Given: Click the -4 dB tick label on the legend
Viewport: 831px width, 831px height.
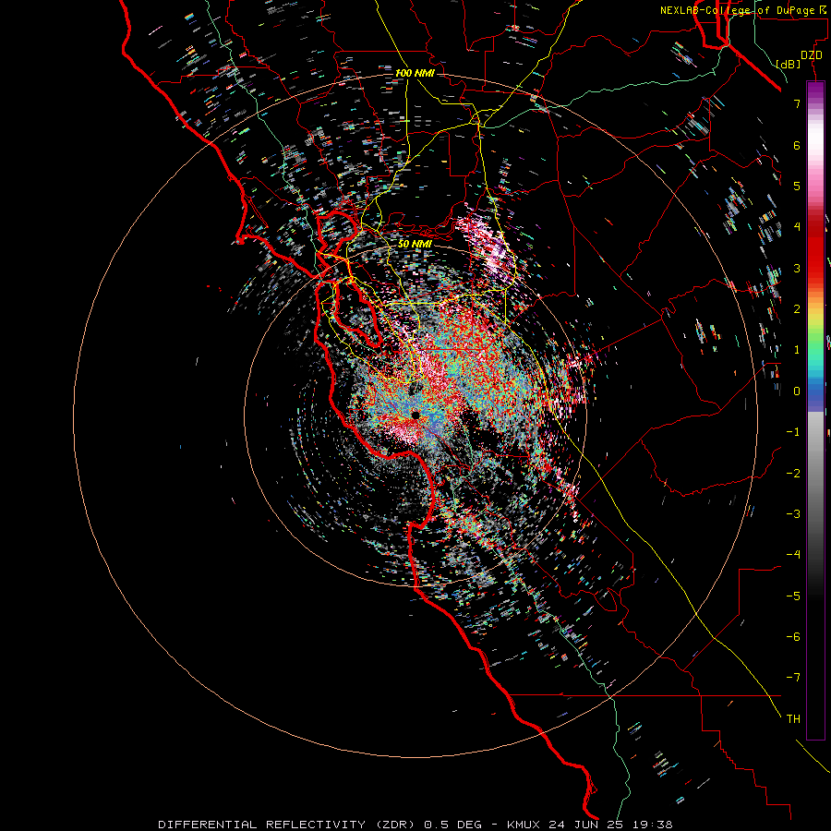Looking at the screenshot, I should tap(793, 555).
